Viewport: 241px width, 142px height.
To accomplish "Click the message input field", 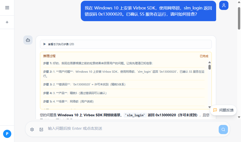I will pyautogui.click(x=132, y=128).
